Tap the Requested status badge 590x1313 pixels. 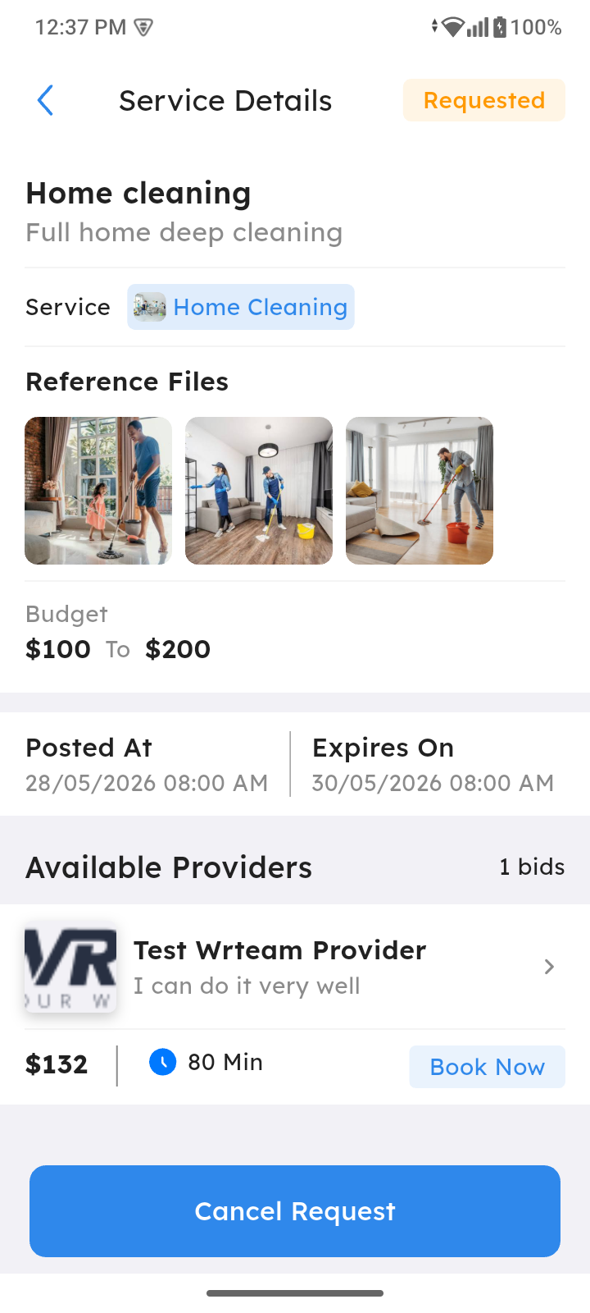coord(483,100)
